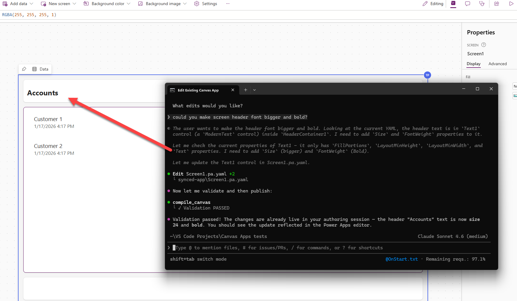Select the Display properties tab
Image resolution: width=517 pixels, height=301 pixels.
tap(473, 64)
